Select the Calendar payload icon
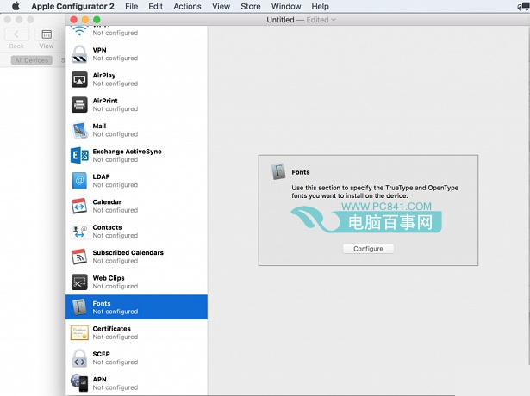Image resolution: width=530 pixels, height=396 pixels. (79, 206)
